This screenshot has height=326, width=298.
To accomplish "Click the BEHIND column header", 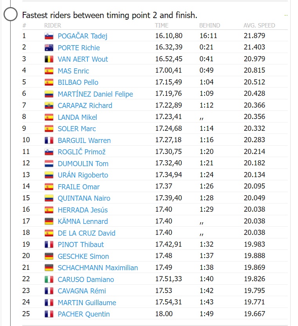I will tap(209, 26).
